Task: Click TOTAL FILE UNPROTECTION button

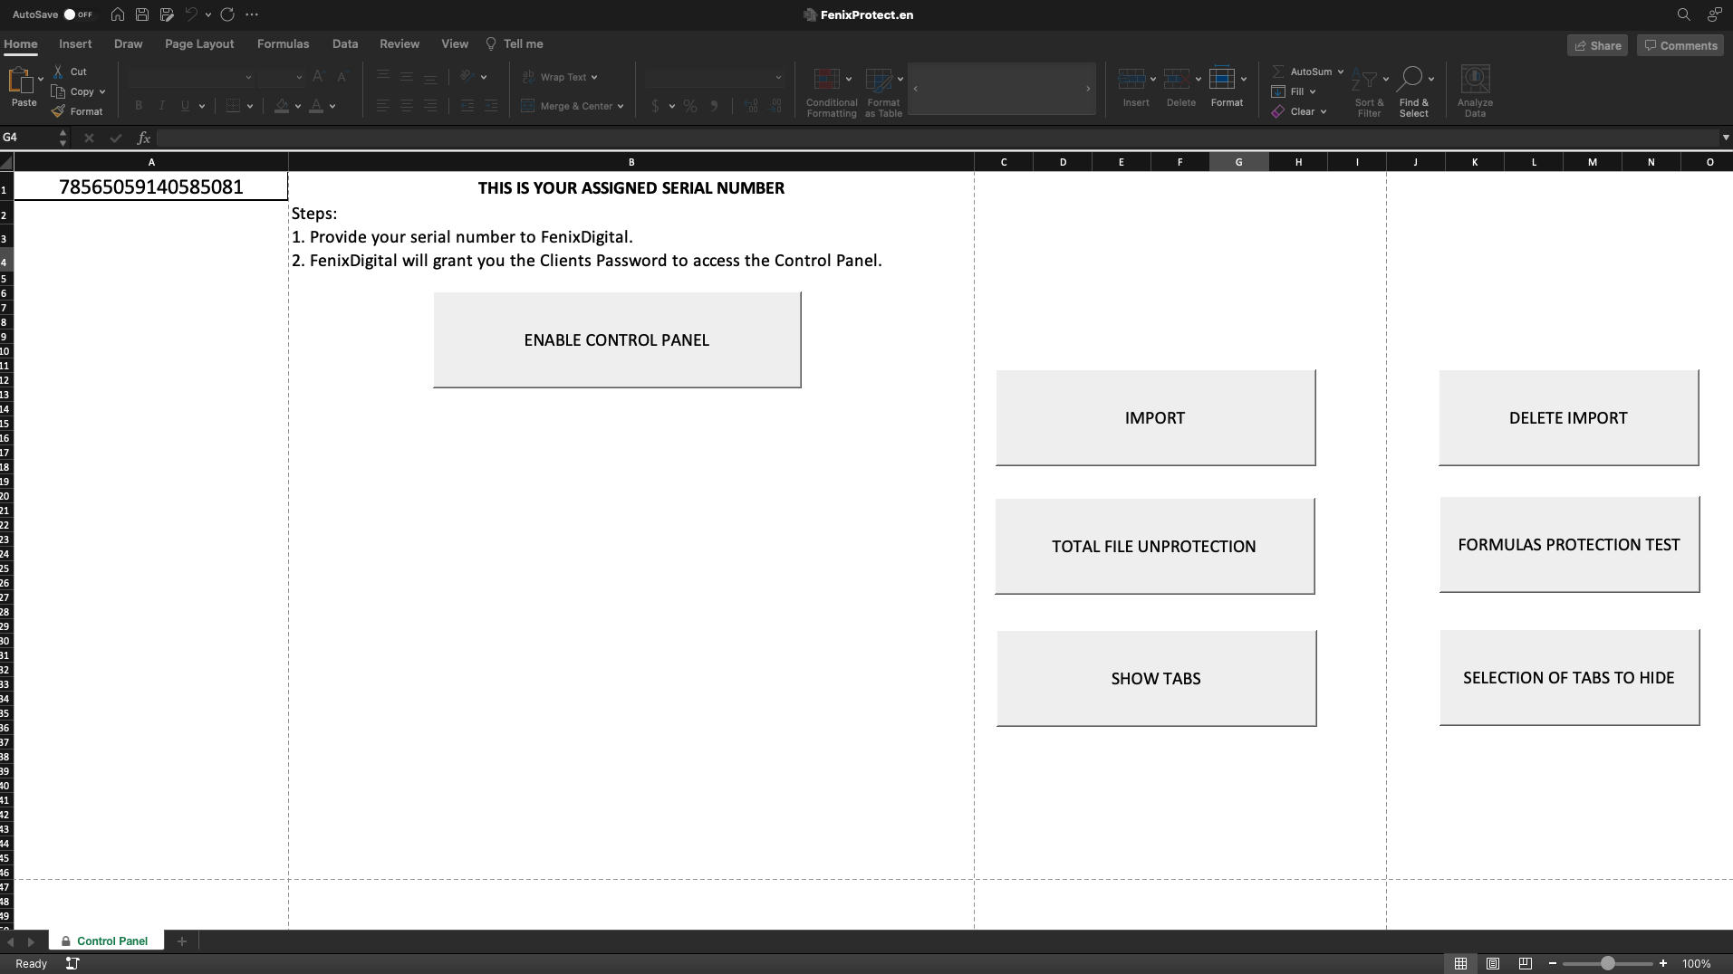Action: 1154,547
